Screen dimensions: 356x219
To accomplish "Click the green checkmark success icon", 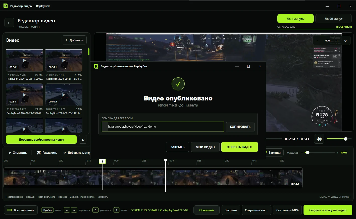I will point(178,84).
